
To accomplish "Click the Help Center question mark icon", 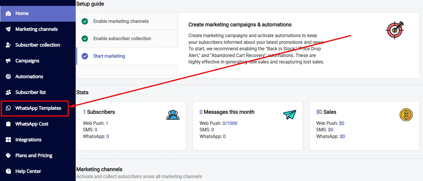I will [x=8, y=171].
